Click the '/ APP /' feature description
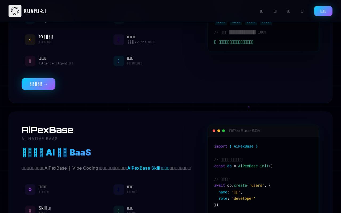341x213 pixels. (141, 42)
